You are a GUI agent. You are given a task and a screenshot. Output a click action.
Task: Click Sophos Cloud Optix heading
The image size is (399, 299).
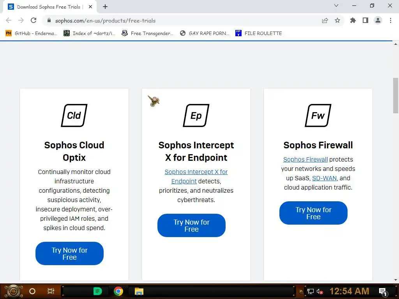(x=74, y=151)
